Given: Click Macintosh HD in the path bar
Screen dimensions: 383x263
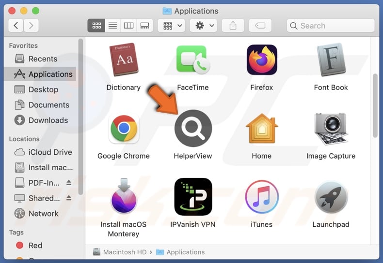Looking at the screenshot, I should pos(120,252).
